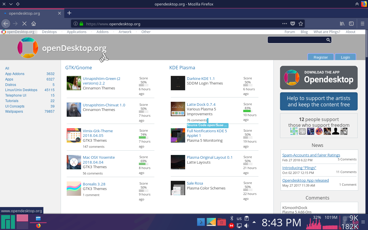Open 'Utnapishtim-Green (2 versions) 2.2' theme
Viewport: 368px width, 230px height.
pos(101,81)
